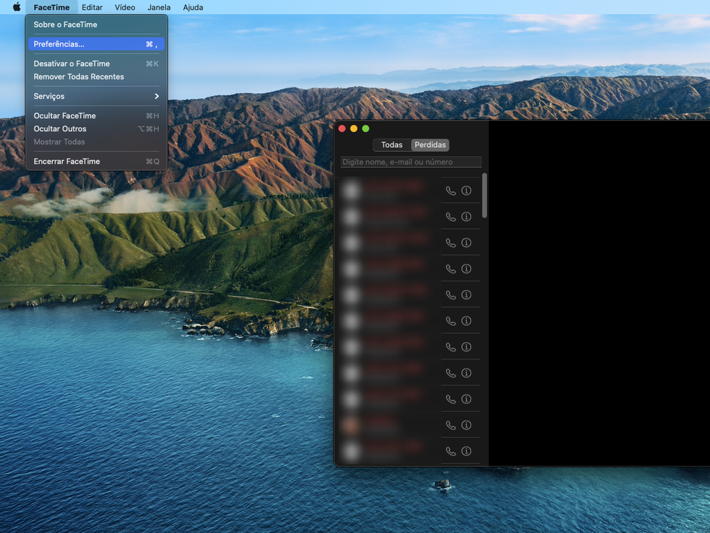The image size is (710, 533).
Task: Click the info icon on the fourth call row
Action: coord(466,269)
